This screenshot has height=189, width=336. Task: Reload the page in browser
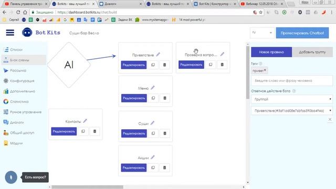pos(18,12)
